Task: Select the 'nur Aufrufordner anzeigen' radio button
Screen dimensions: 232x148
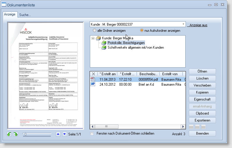Action: click(x=142, y=31)
